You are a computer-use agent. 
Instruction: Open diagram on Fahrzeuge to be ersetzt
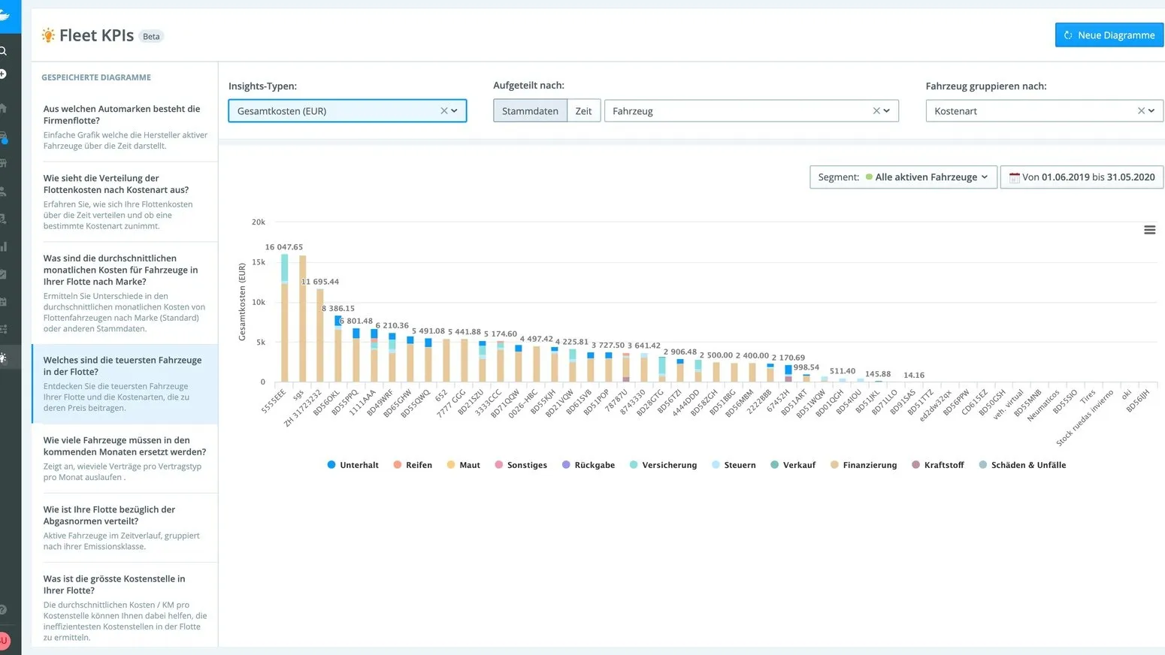click(125, 458)
